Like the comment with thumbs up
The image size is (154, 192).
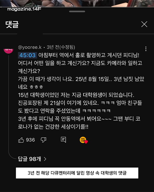tap(21, 140)
